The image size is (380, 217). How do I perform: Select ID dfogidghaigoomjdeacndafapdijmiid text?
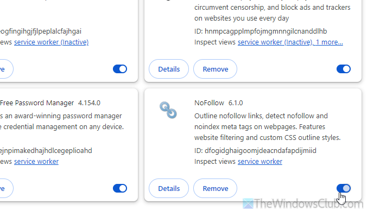click(255, 150)
